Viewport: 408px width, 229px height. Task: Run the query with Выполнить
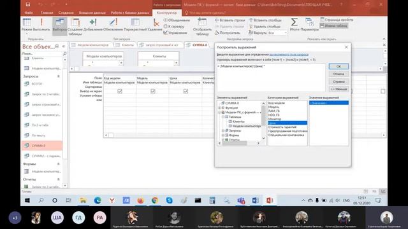[41, 25]
